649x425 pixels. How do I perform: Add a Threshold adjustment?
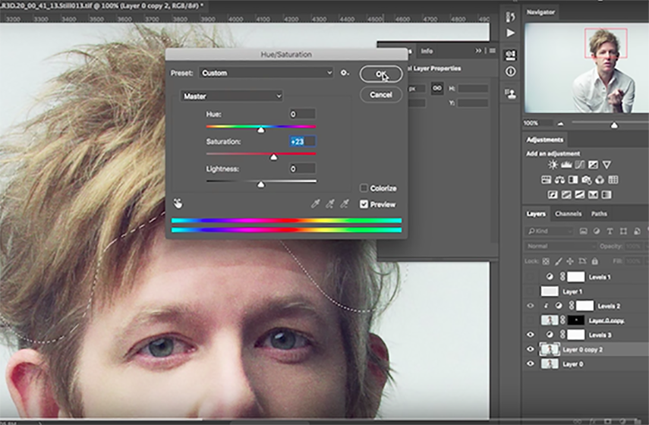tap(580, 195)
